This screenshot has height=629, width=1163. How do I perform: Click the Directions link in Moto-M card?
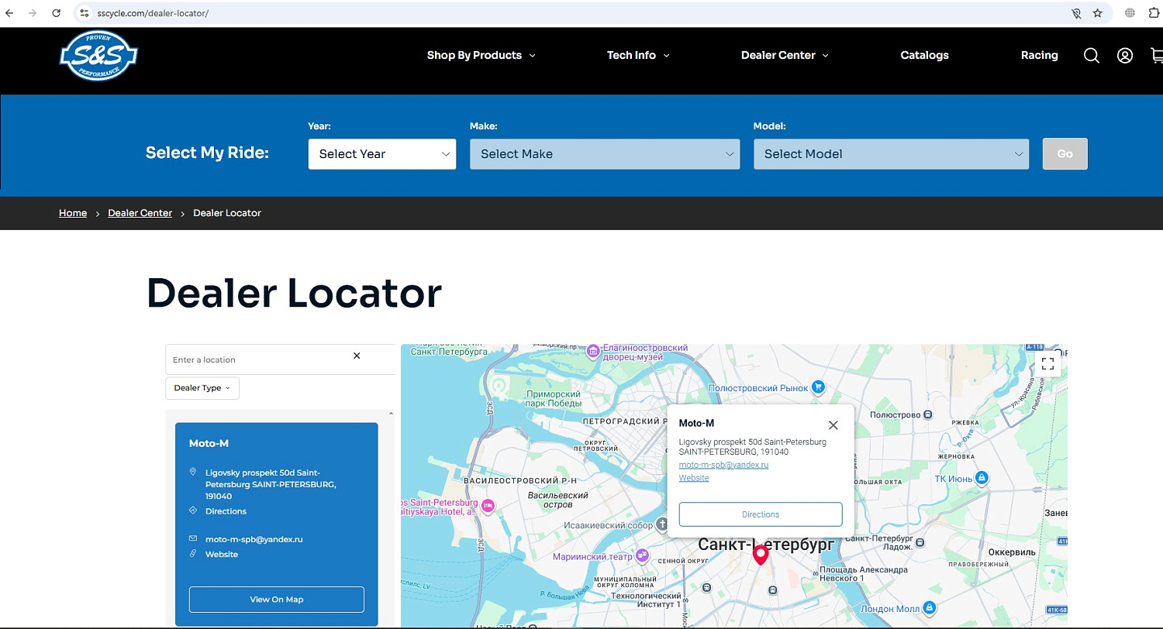[226, 511]
